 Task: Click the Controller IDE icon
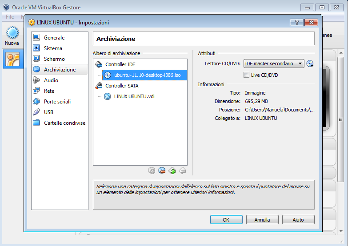click(99, 64)
